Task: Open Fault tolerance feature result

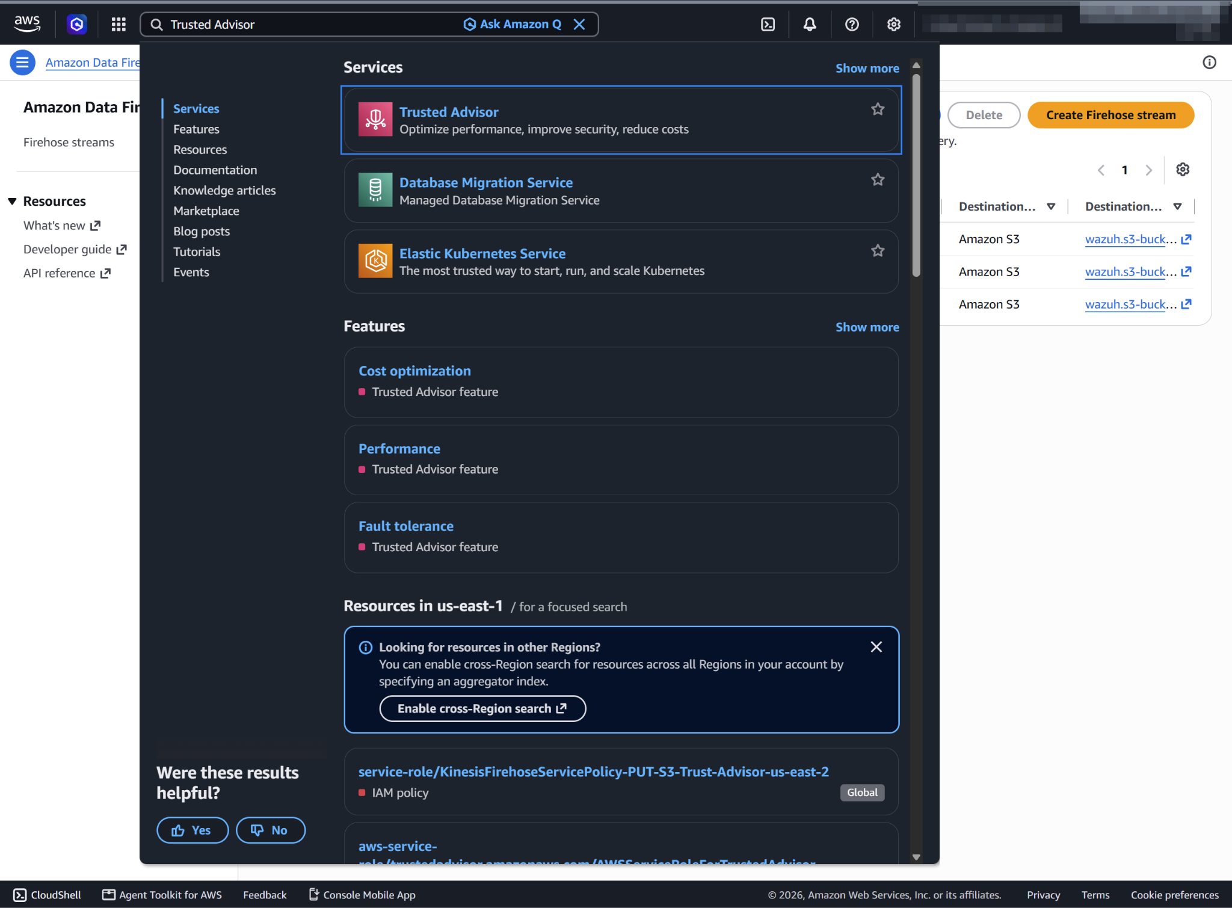Action: 406,526
